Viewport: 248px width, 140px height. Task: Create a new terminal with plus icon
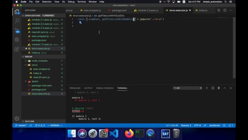click(x=207, y=88)
